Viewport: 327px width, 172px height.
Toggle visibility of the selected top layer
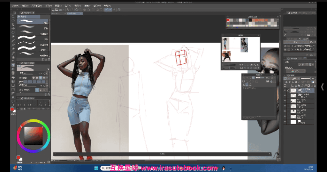[285, 90]
